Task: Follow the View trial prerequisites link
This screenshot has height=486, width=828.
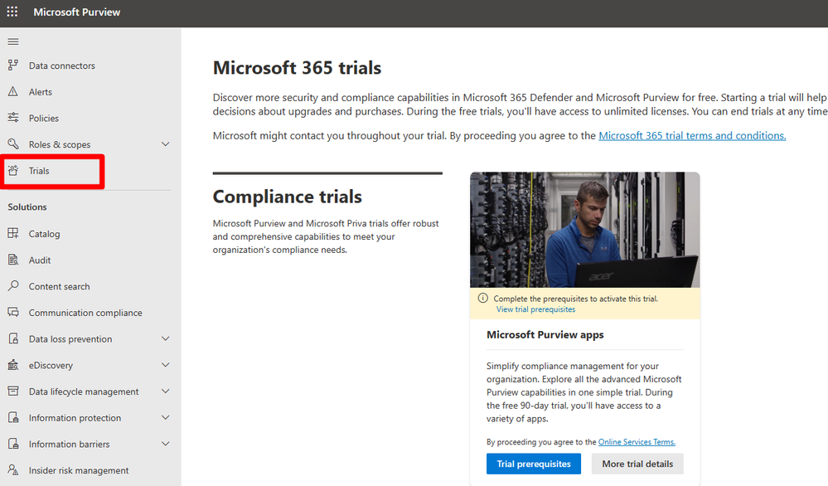Action: tap(535, 309)
